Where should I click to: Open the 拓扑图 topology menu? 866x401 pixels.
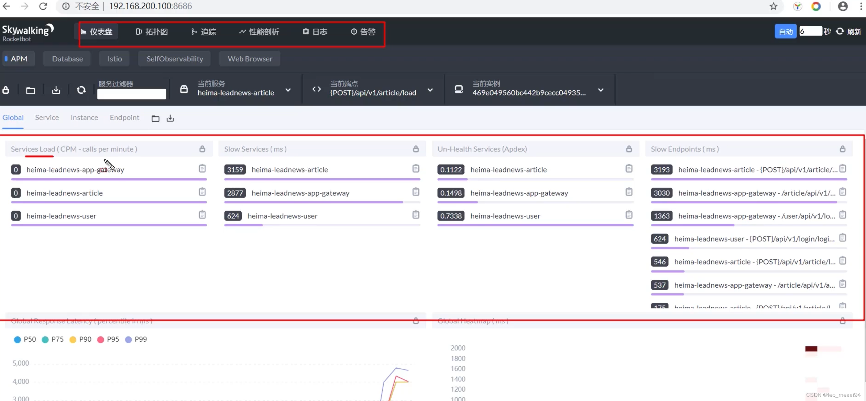point(152,32)
